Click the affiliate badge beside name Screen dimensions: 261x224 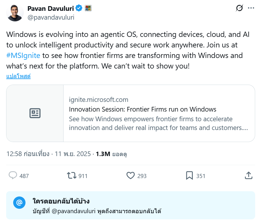pyautogui.click(x=88, y=8)
